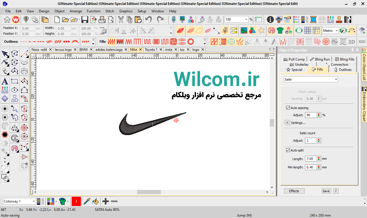
Task: Click eyedropper icon in colorway bar
Action: pyautogui.click(x=87, y=201)
